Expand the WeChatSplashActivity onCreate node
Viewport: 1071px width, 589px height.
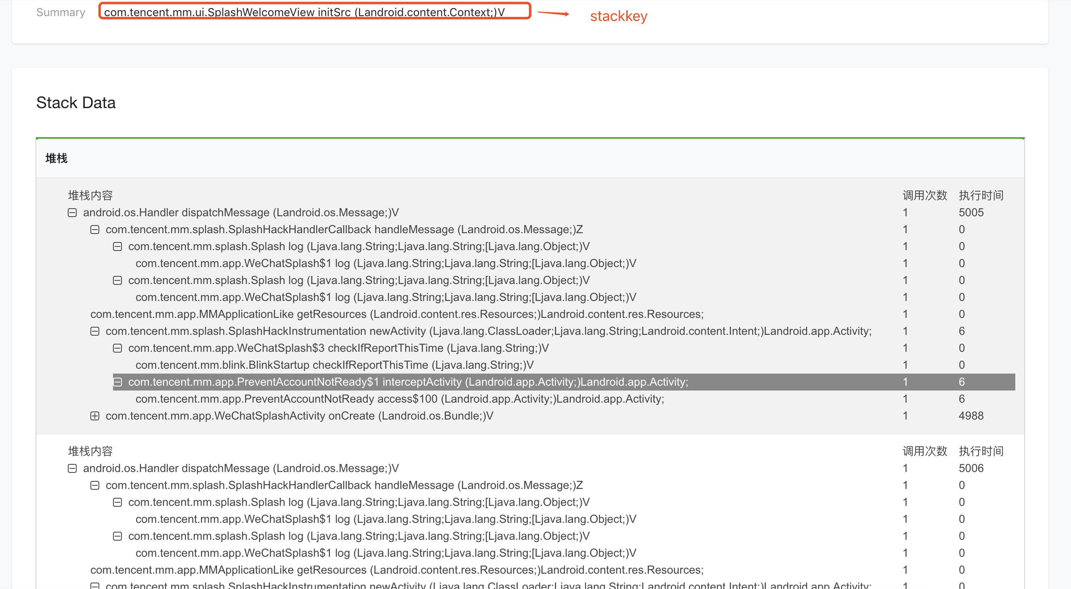(95, 416)
